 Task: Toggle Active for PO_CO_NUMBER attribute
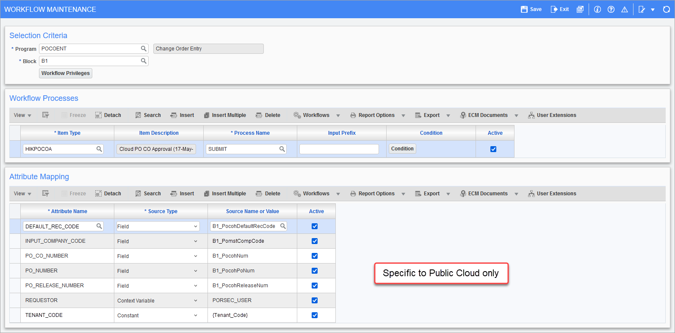(315, 256)
